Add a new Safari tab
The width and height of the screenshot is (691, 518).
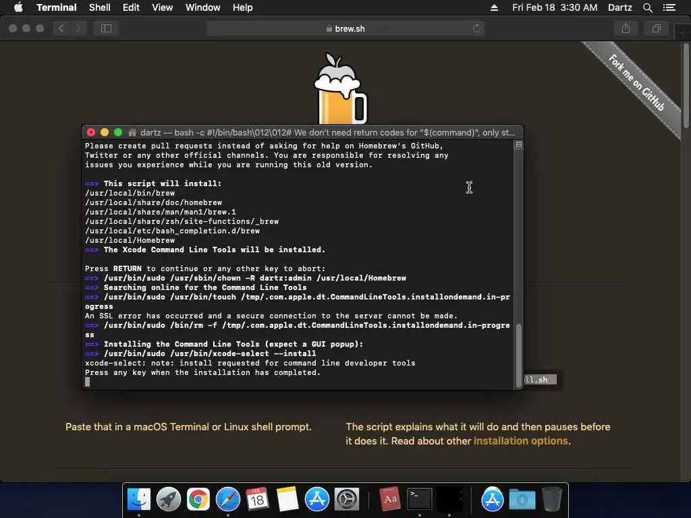683,32
